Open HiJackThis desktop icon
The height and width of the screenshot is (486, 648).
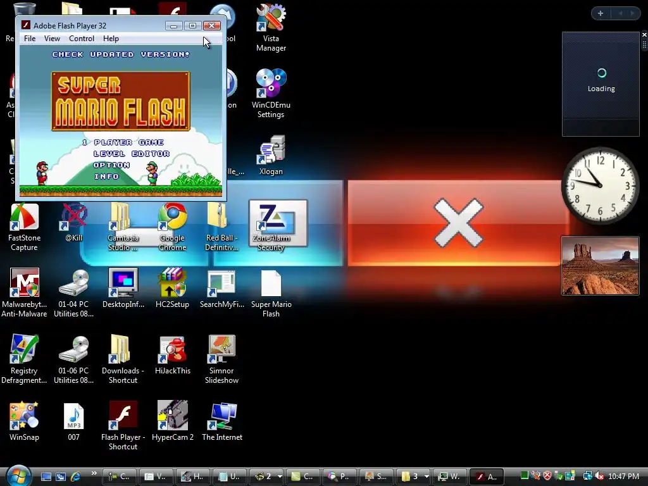coord(172,356)
